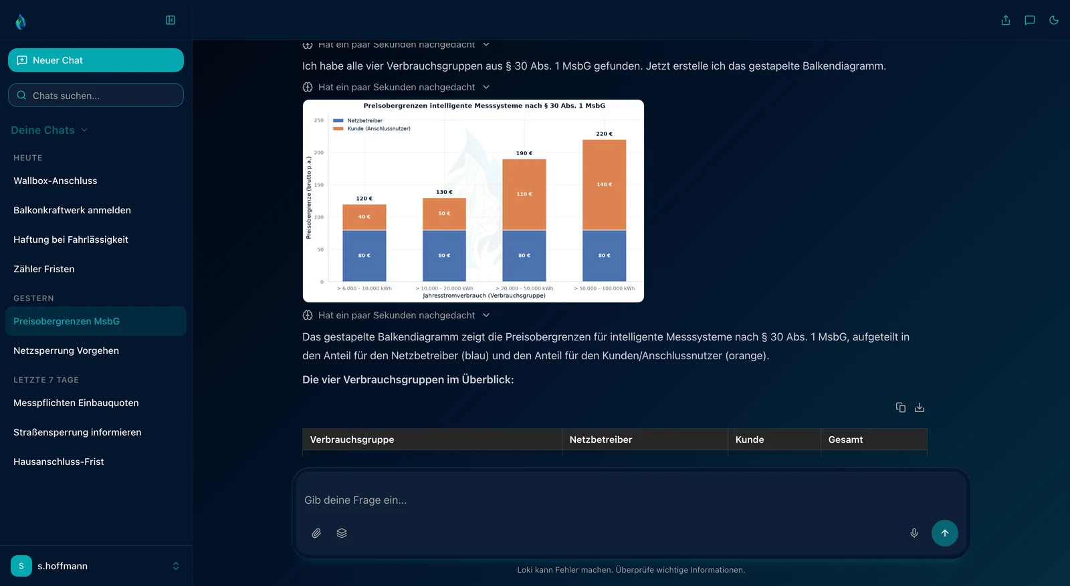This screenshot has height=586, width=1070.
Task: Click the s.hoffmann avatar
Action: [x=21, y=566]
